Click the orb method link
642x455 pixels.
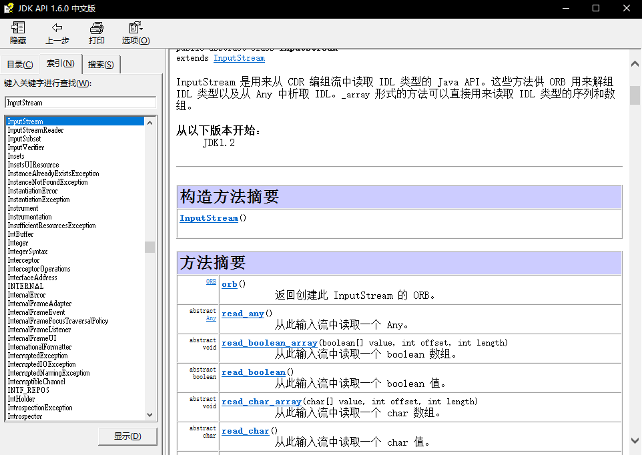click(x=230, y=284)
